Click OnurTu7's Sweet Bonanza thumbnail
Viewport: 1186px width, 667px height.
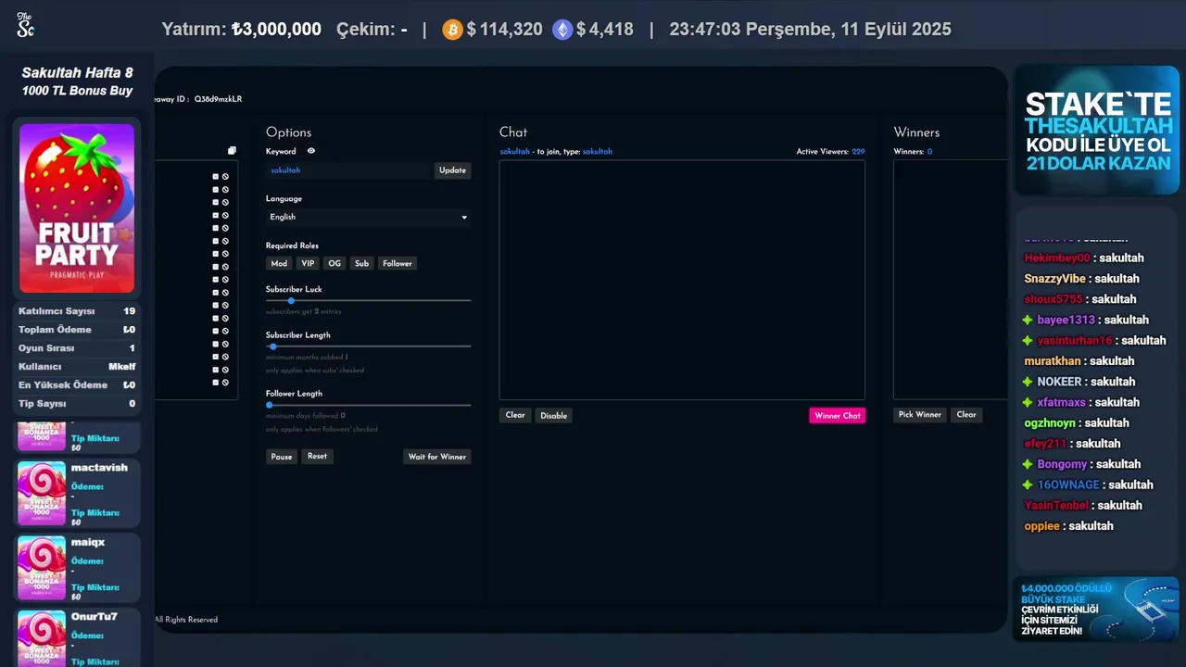pos(42,639)
